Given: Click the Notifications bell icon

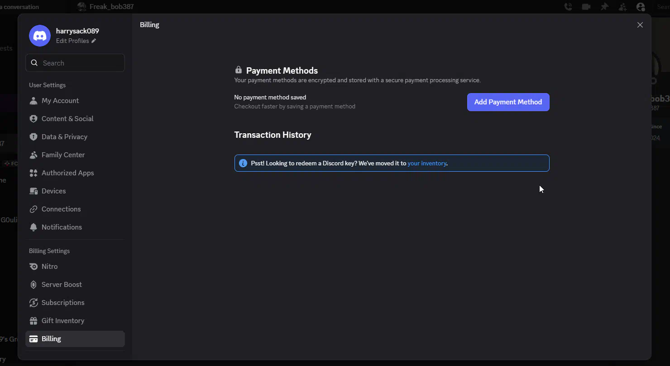Looking at the screenshot, I should (x=33, y=227).
